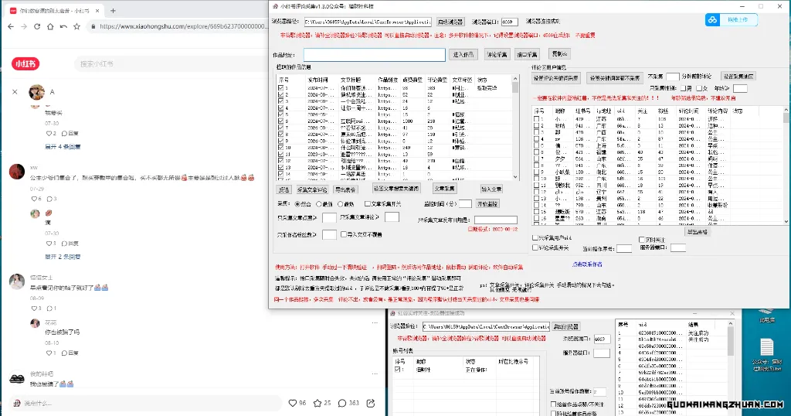This screenshot has width=791, height=416.
Task: Go back in the browser
Action: tap(11, 26)
